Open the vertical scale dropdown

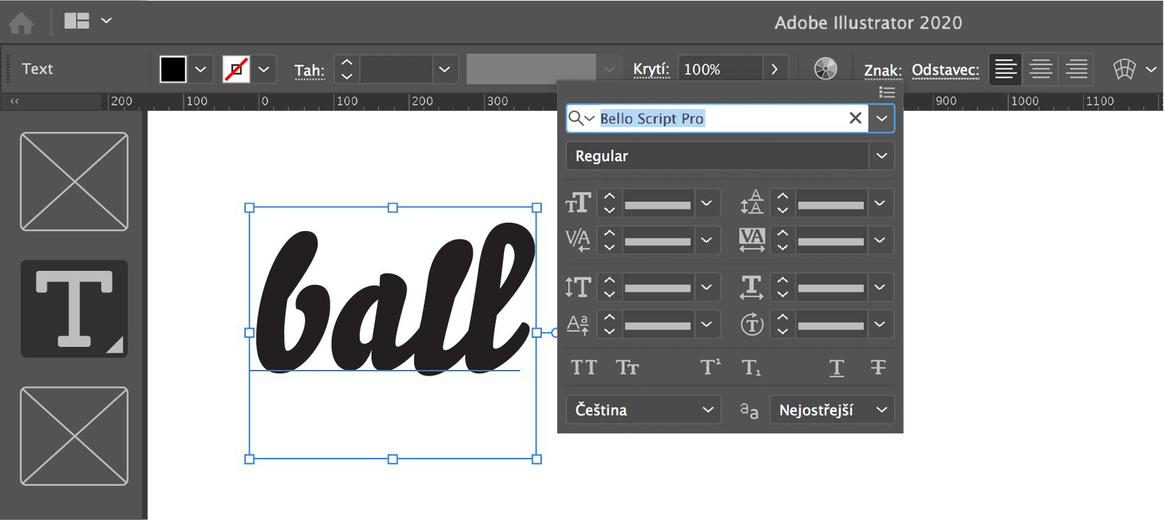(707, 287)
